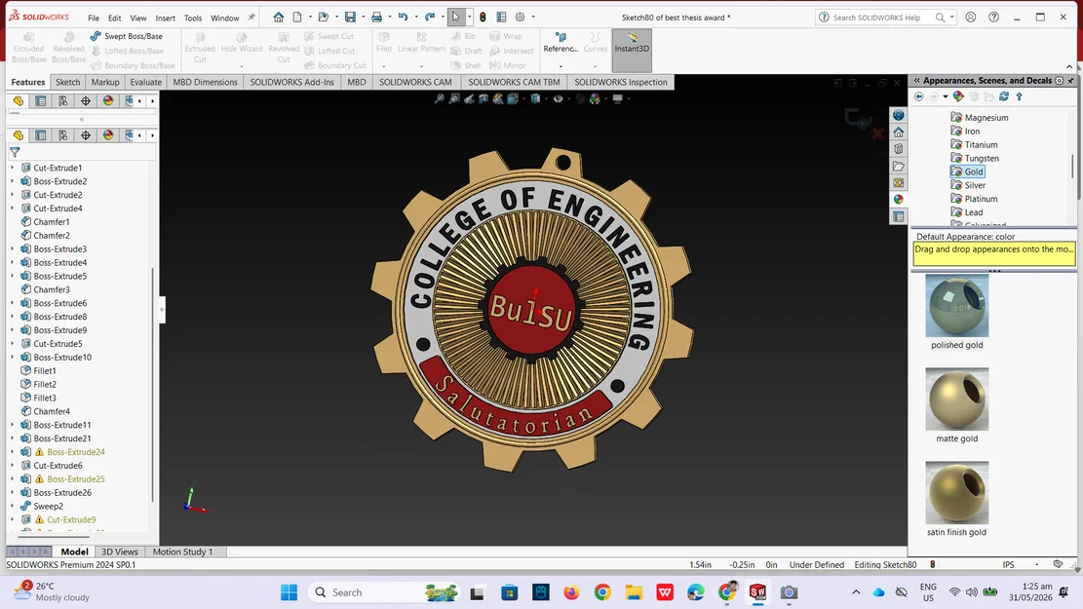This screenshot has width=1083, height=609.
Task: Open the Tools menu
Action: (x=193, y=18)
